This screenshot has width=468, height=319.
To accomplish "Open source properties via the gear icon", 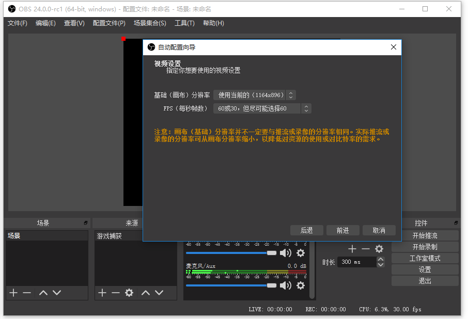I will [130, 293].
